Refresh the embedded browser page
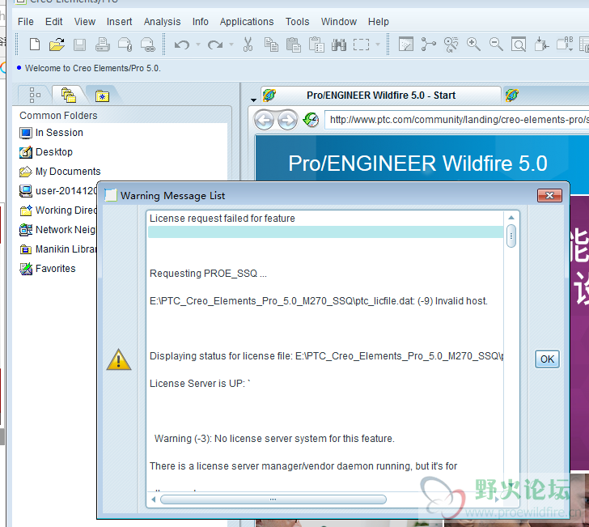This screenshot has height=527, width=589. [x=311, y=121]
